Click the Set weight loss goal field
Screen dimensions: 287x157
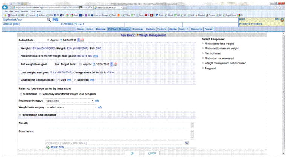(x=52, y=64)
